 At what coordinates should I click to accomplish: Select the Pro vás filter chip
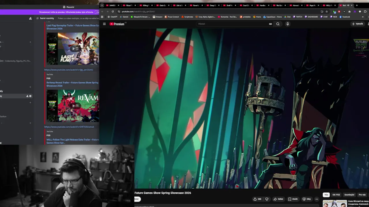(x=362, y=195)
